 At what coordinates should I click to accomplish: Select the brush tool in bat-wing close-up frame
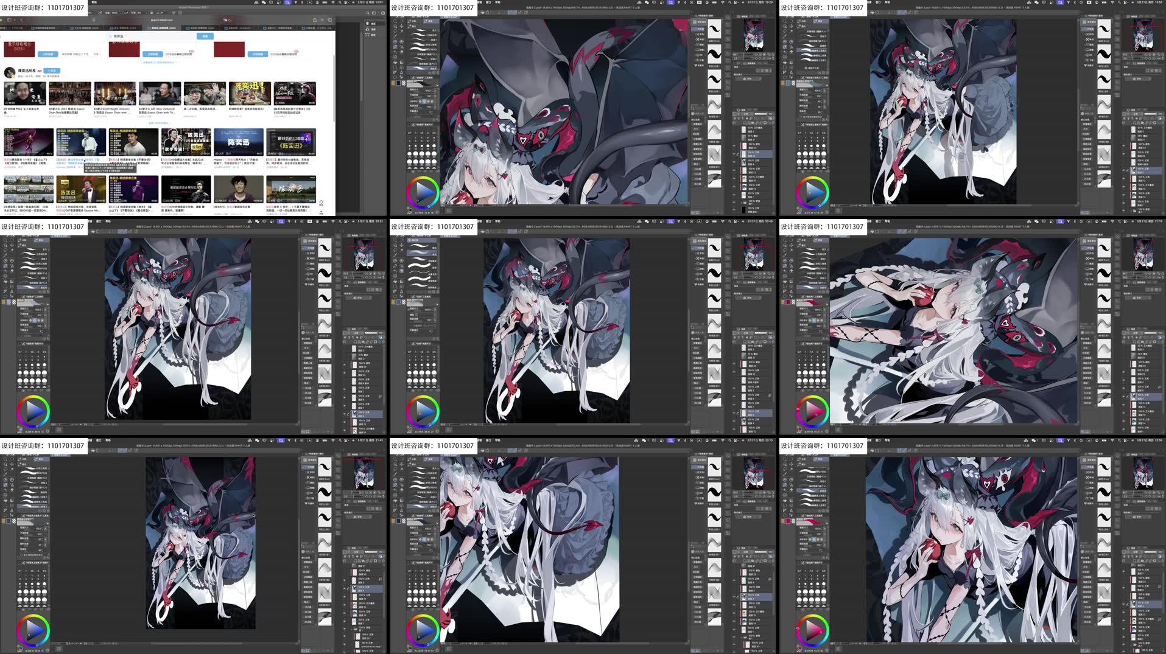point(395,47)
